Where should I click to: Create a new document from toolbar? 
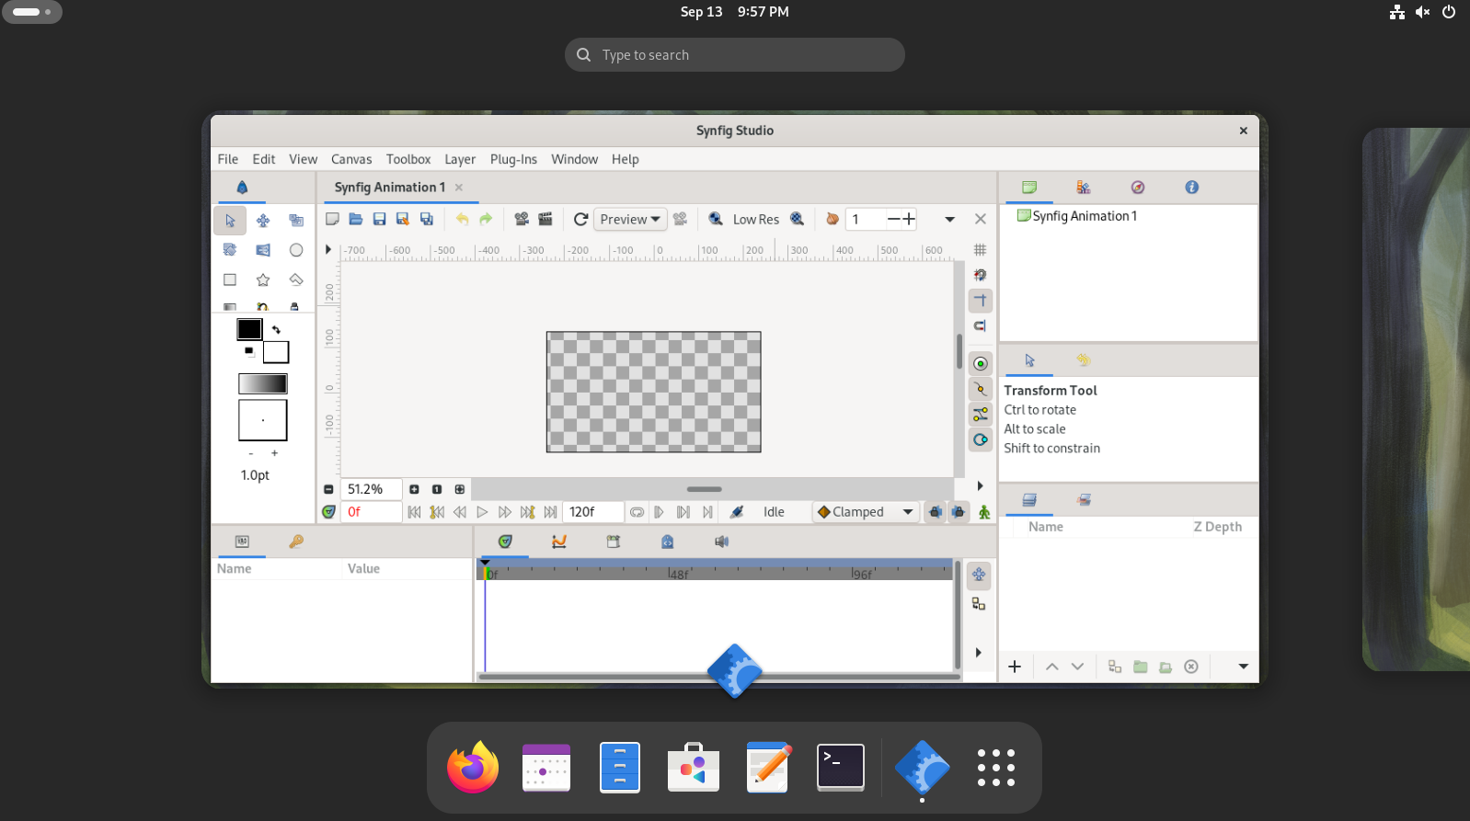pos(332,219)
